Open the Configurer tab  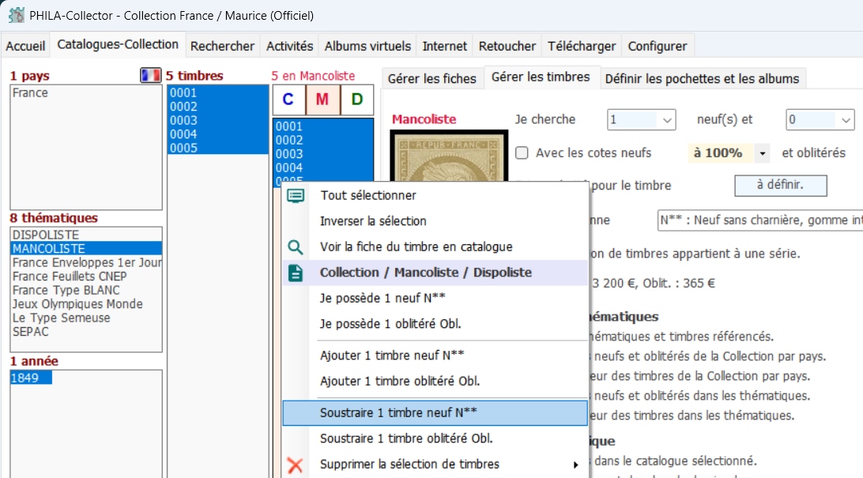(658, 46)
